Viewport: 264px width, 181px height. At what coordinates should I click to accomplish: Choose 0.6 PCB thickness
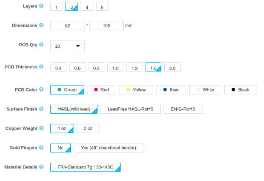pyautogui.click(x=77, y=67)
